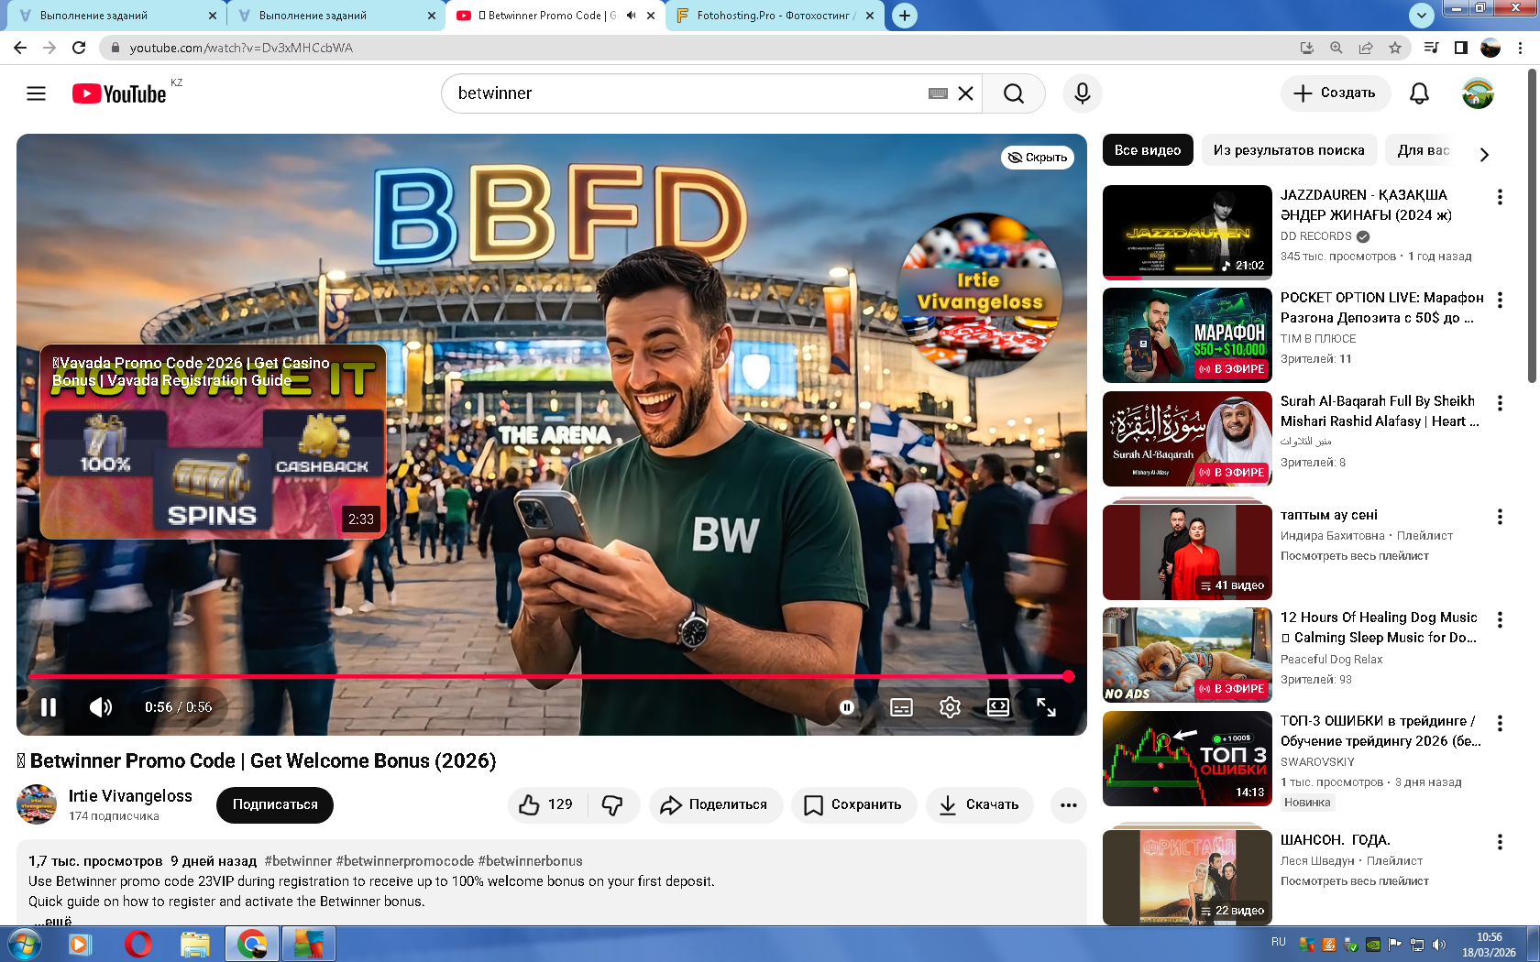Image resolution: width=1540 pixels, height=962 pixels.
Task: Mute the video player volume
Action: click(101, 707)
